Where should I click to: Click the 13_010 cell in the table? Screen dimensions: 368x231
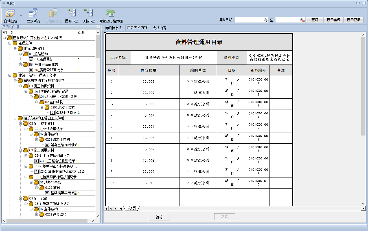[x=148, y=183]
